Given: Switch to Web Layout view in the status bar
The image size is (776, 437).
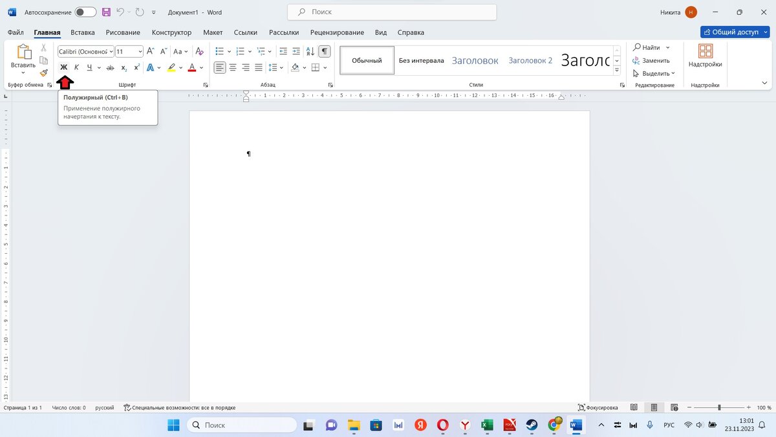Looking at the screenshot, I should coord(675,408).
